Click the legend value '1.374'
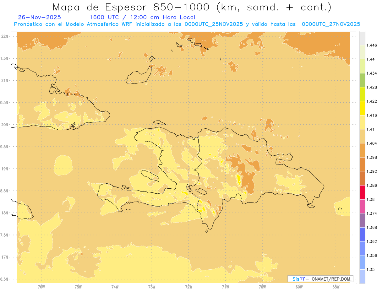377x291 pixels. 371,213
